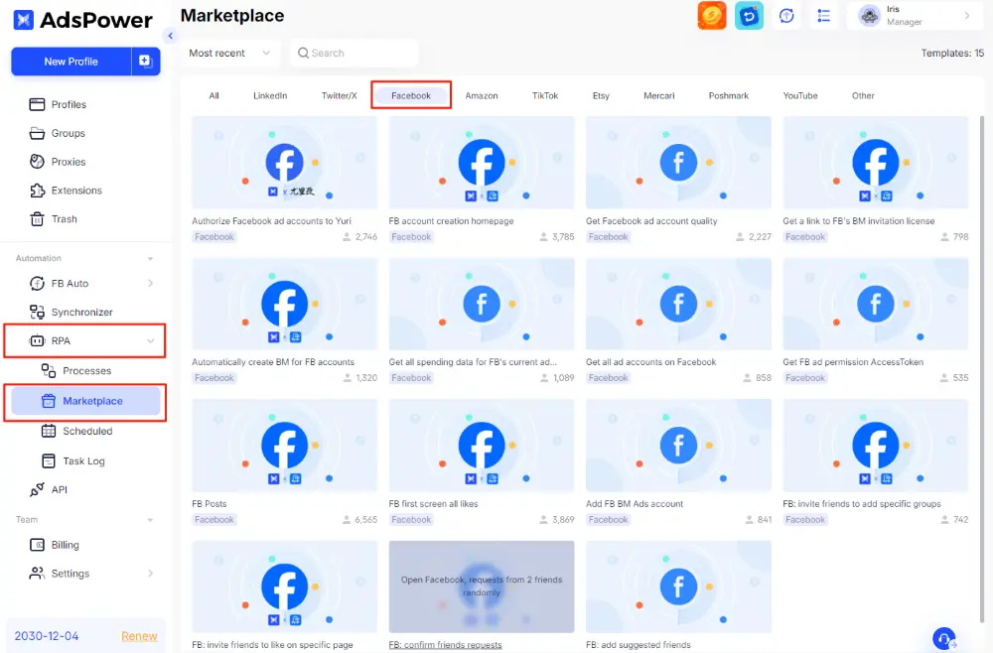Switch to the Poshmark tab

coord(728,95)
